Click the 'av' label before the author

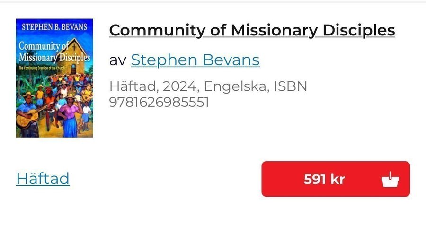pyautogui.click(x=117, y=60)
